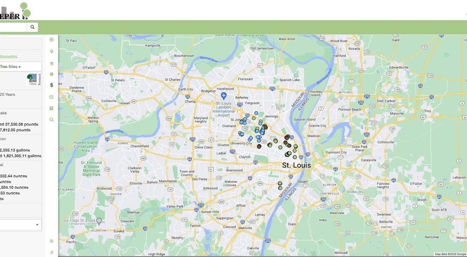
Task: Click the 'Granite City' map label
Action: pos(317,126)
